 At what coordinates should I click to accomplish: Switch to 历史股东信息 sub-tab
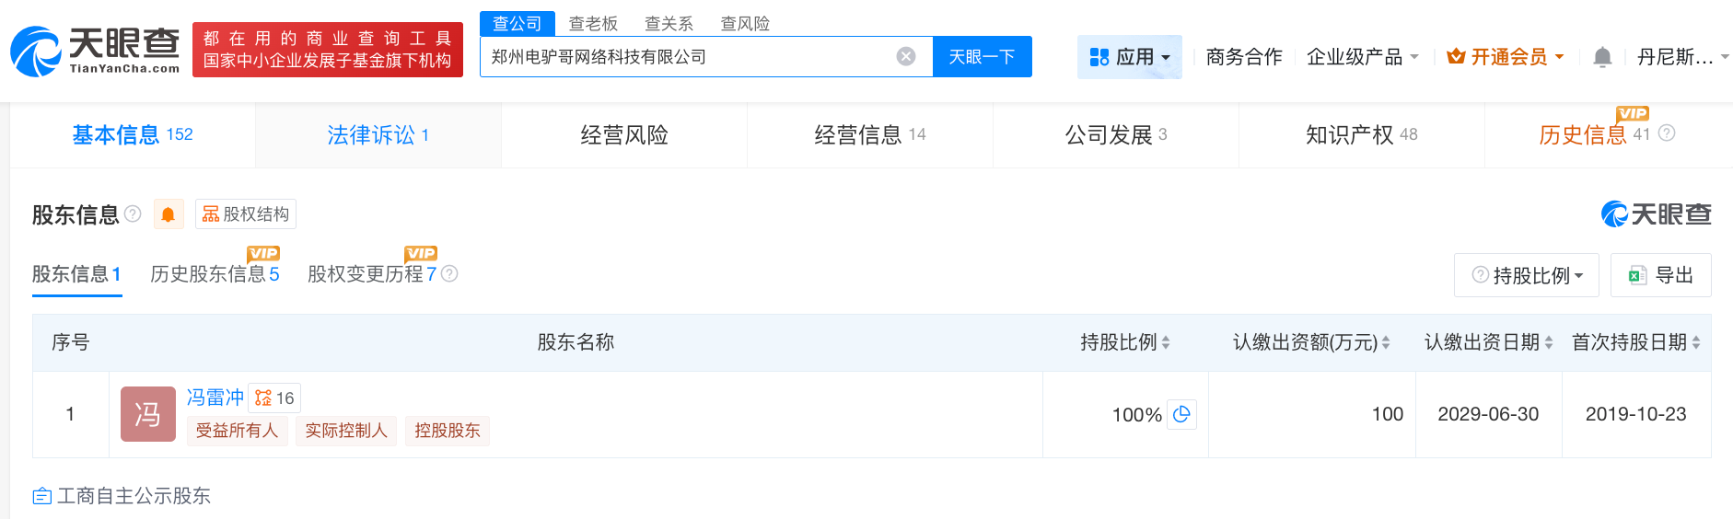pyautogui.click(x=215, y=274)
